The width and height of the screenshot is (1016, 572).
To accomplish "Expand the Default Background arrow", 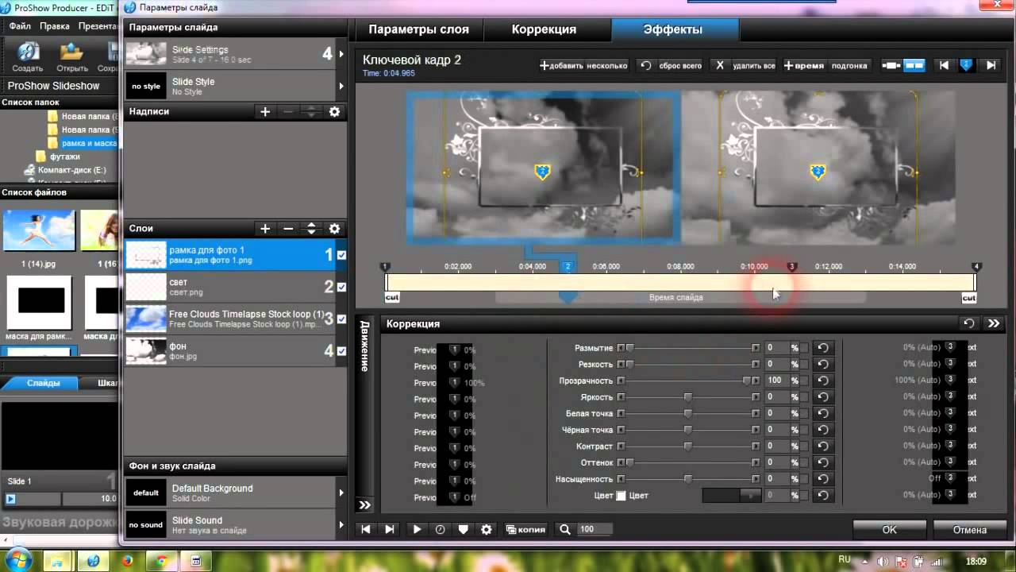I will click(x=341, y=493).
